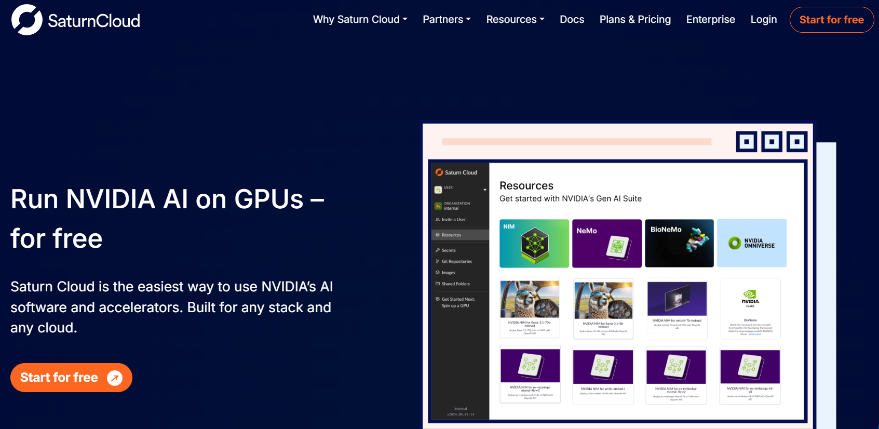Go to the Docs page
Viewport: 879px width, 429px height.
pyautogui.click(x=572, y=20)
